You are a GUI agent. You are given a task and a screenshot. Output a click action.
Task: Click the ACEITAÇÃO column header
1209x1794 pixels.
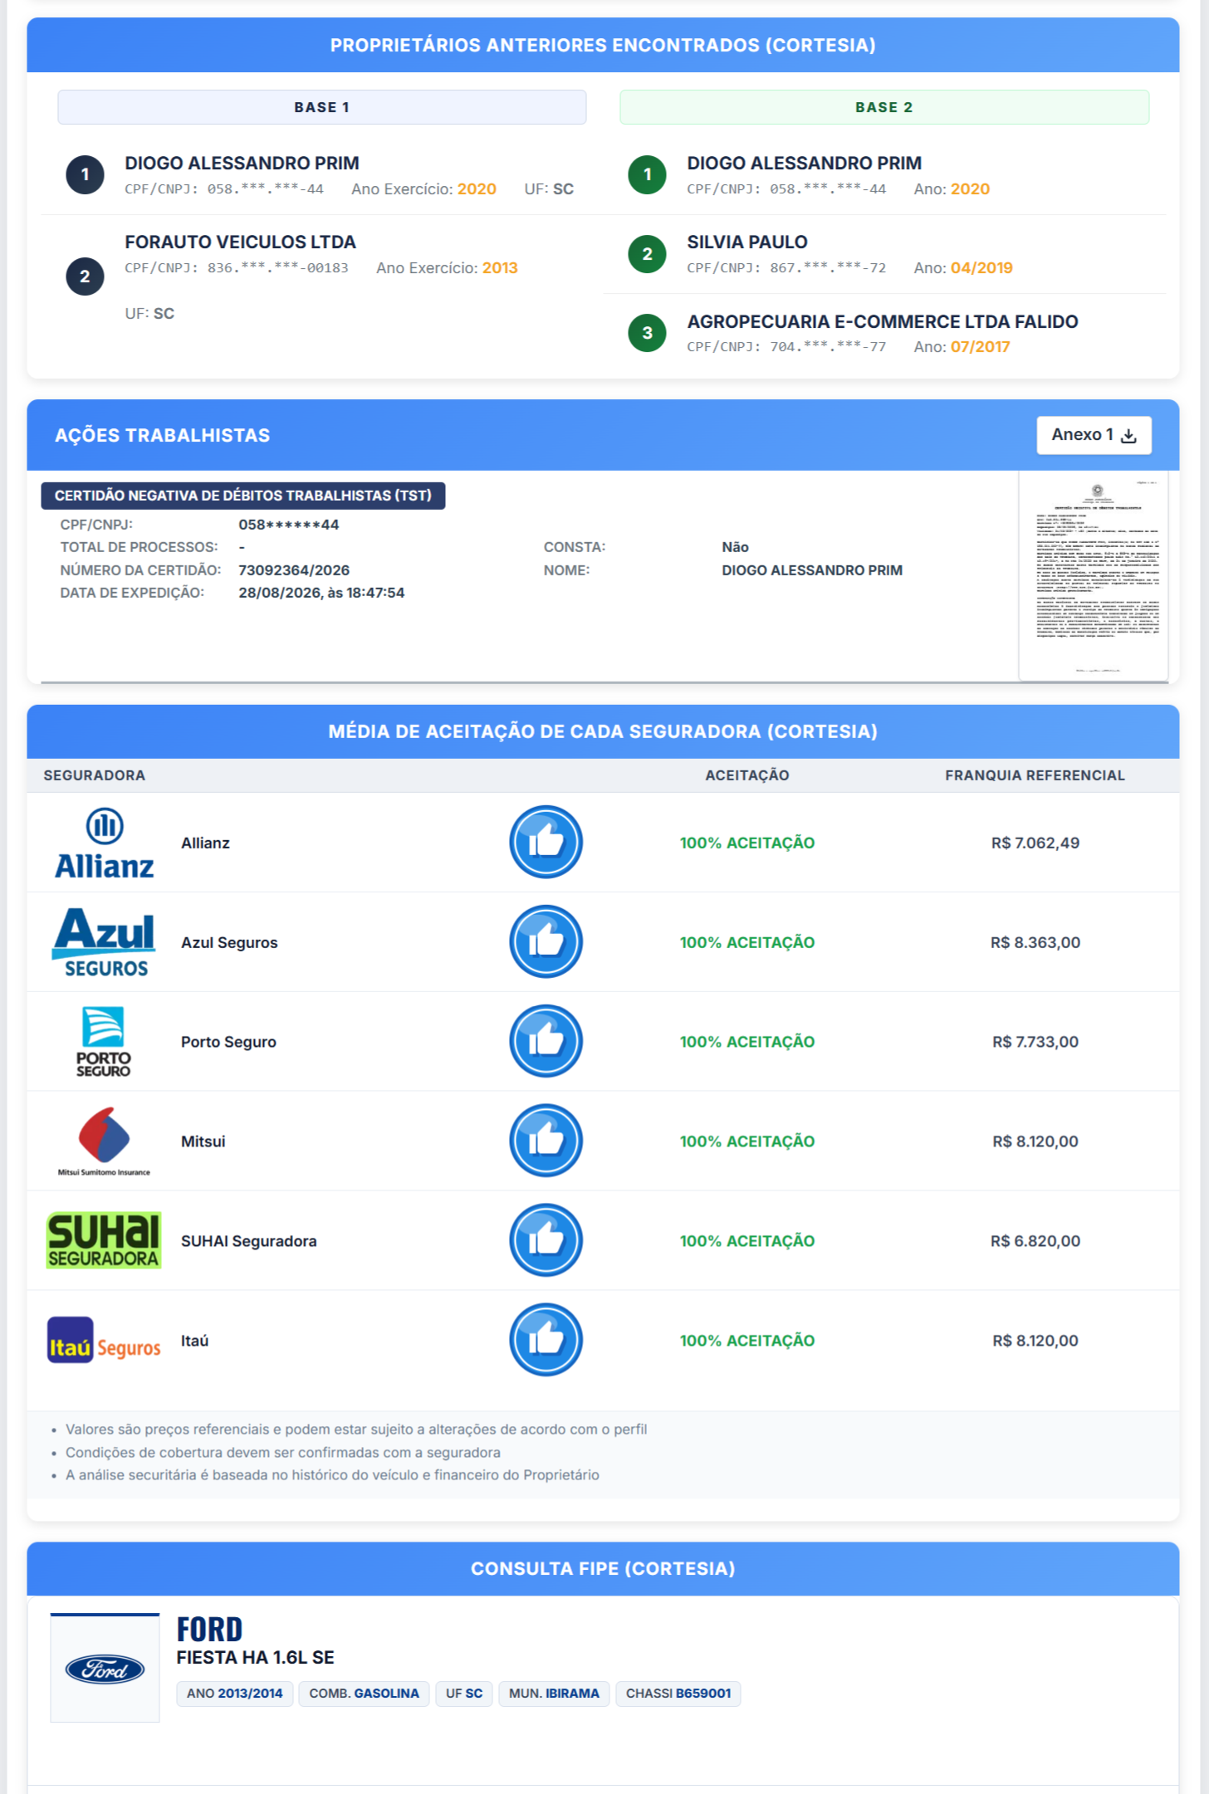747,775
